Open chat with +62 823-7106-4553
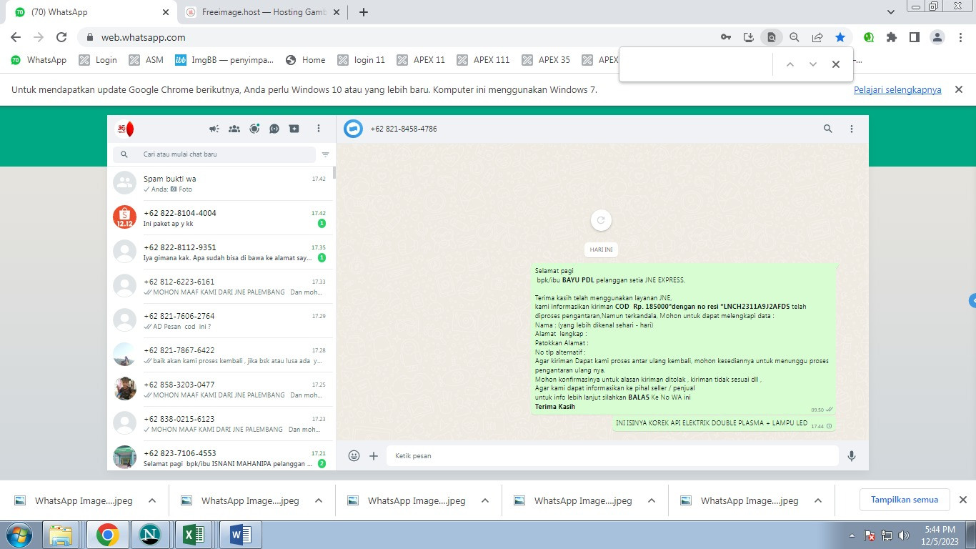 pyautogui.click(x=221, y=456)
